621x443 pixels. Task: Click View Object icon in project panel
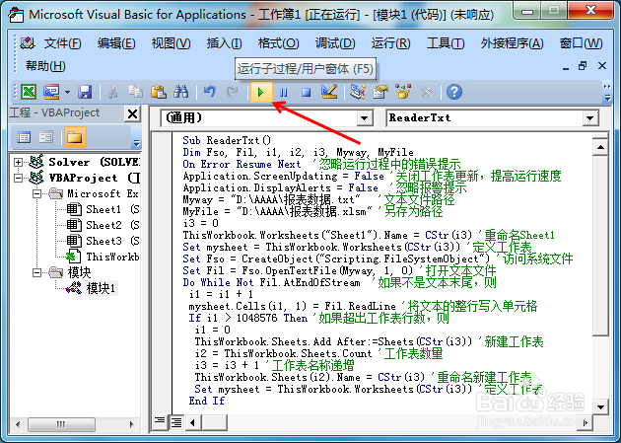click(46, 137)
